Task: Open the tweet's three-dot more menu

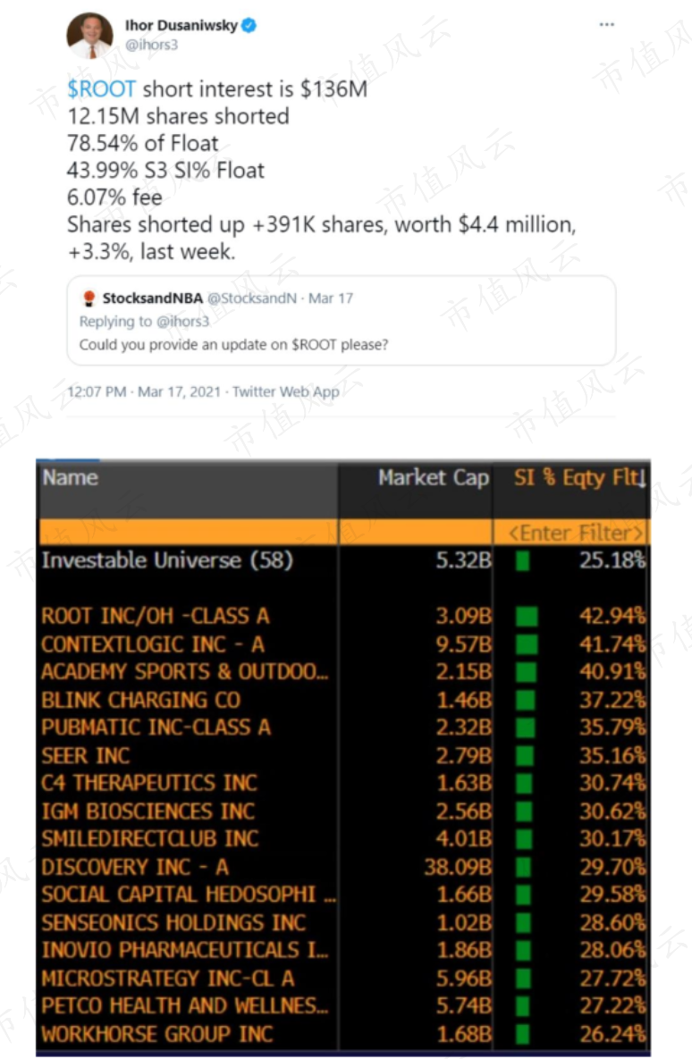Action: [607, 24]
